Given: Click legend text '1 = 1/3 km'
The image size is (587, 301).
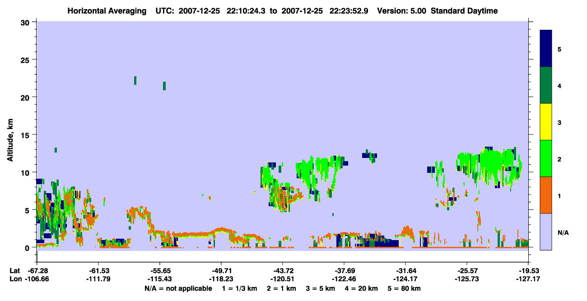Looking at the screenshot, I should (x=240, y=288).
